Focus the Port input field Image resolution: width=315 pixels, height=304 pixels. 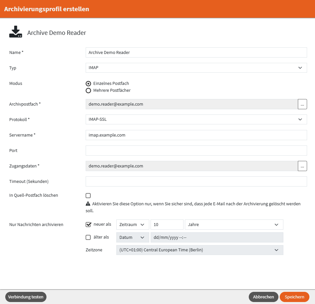tap(196, 150)
